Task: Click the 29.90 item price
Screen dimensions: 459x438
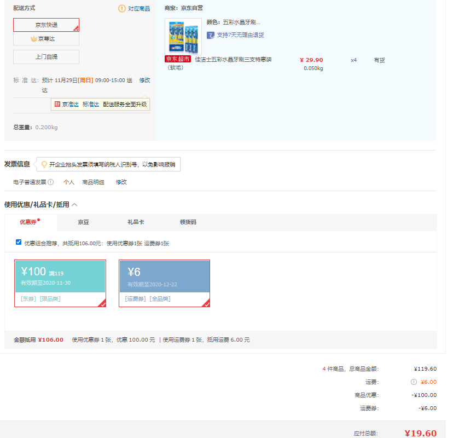Action: [x=311, y=60]
